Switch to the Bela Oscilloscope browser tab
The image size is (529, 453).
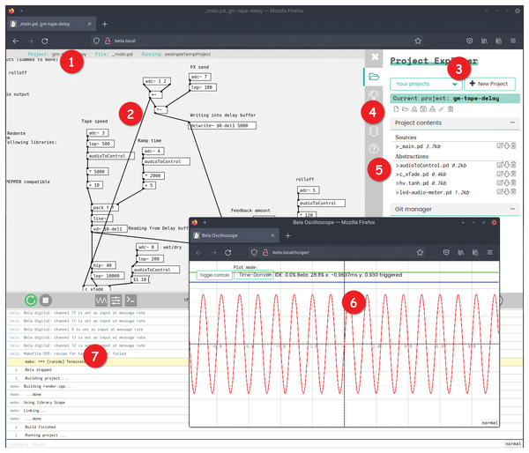point(235,235)
